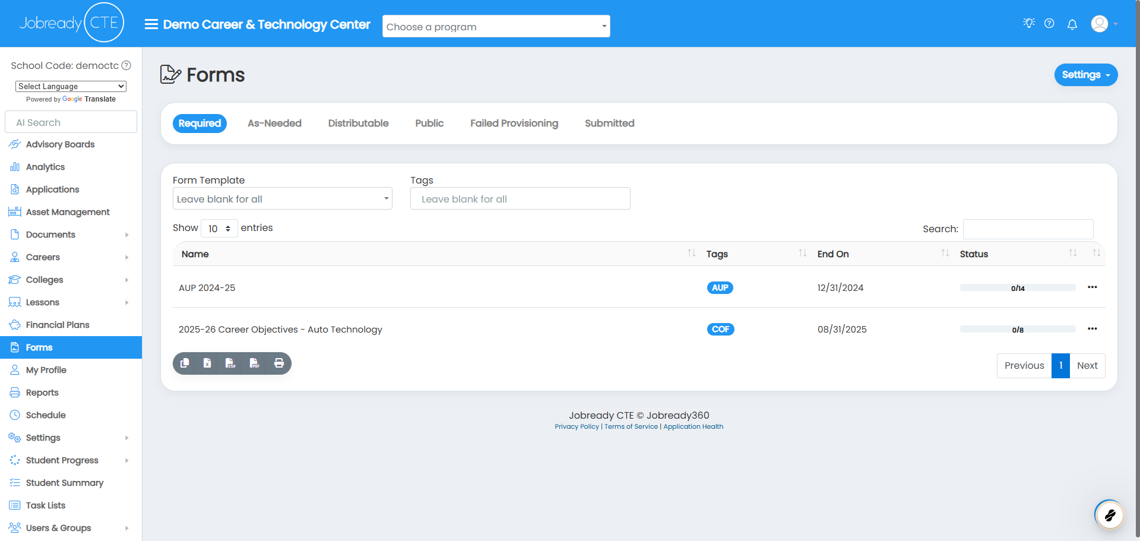This screenshot has width=1140, height=541.
Task: Click the Previous pagination button
Action: pos(1024,366)
